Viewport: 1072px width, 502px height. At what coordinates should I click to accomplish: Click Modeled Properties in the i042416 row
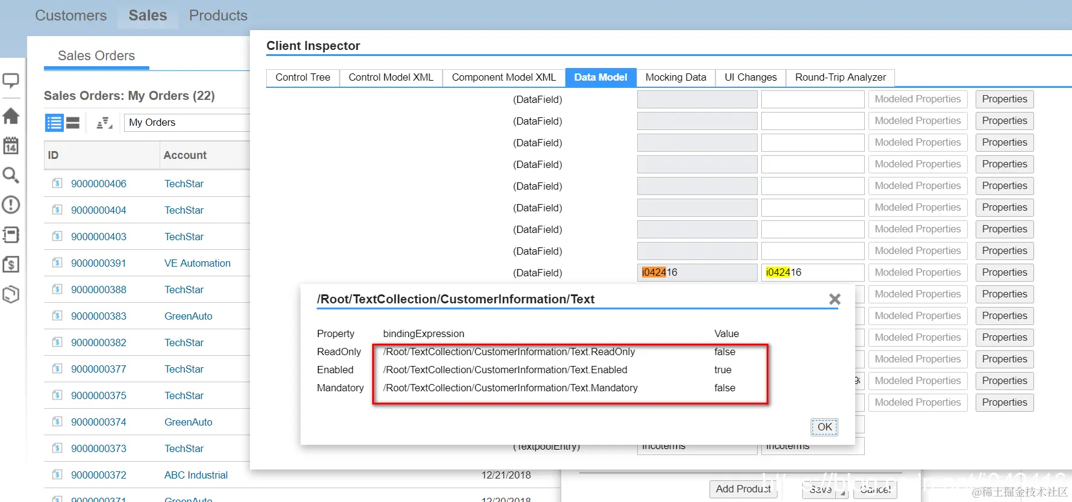[x=918, y=273]
